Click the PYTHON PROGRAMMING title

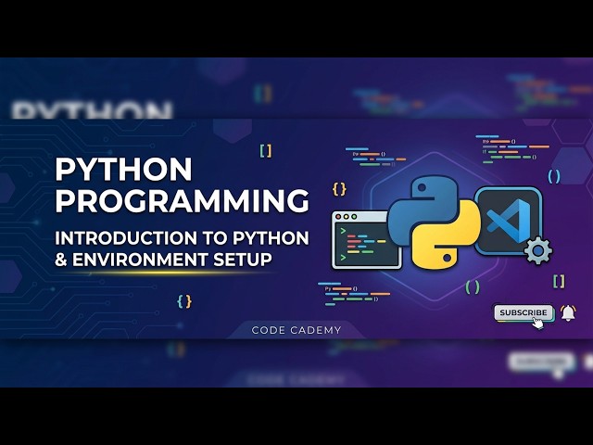(x=182, y=185)
